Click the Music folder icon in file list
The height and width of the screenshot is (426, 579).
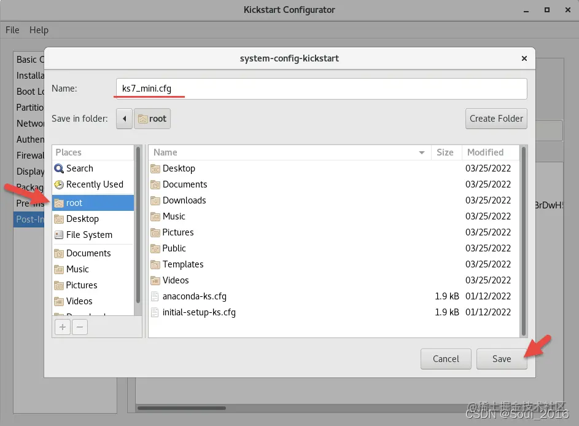click(x=155, y=216)
